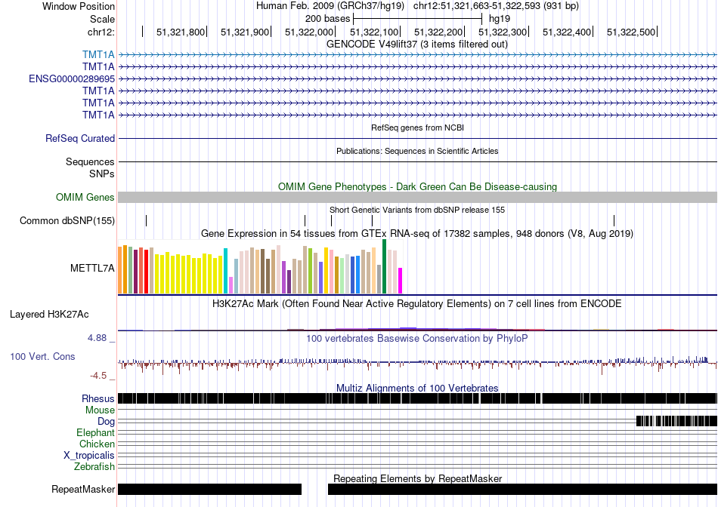Click the Dog alignment label
The image size is (718, 507).
107,421
